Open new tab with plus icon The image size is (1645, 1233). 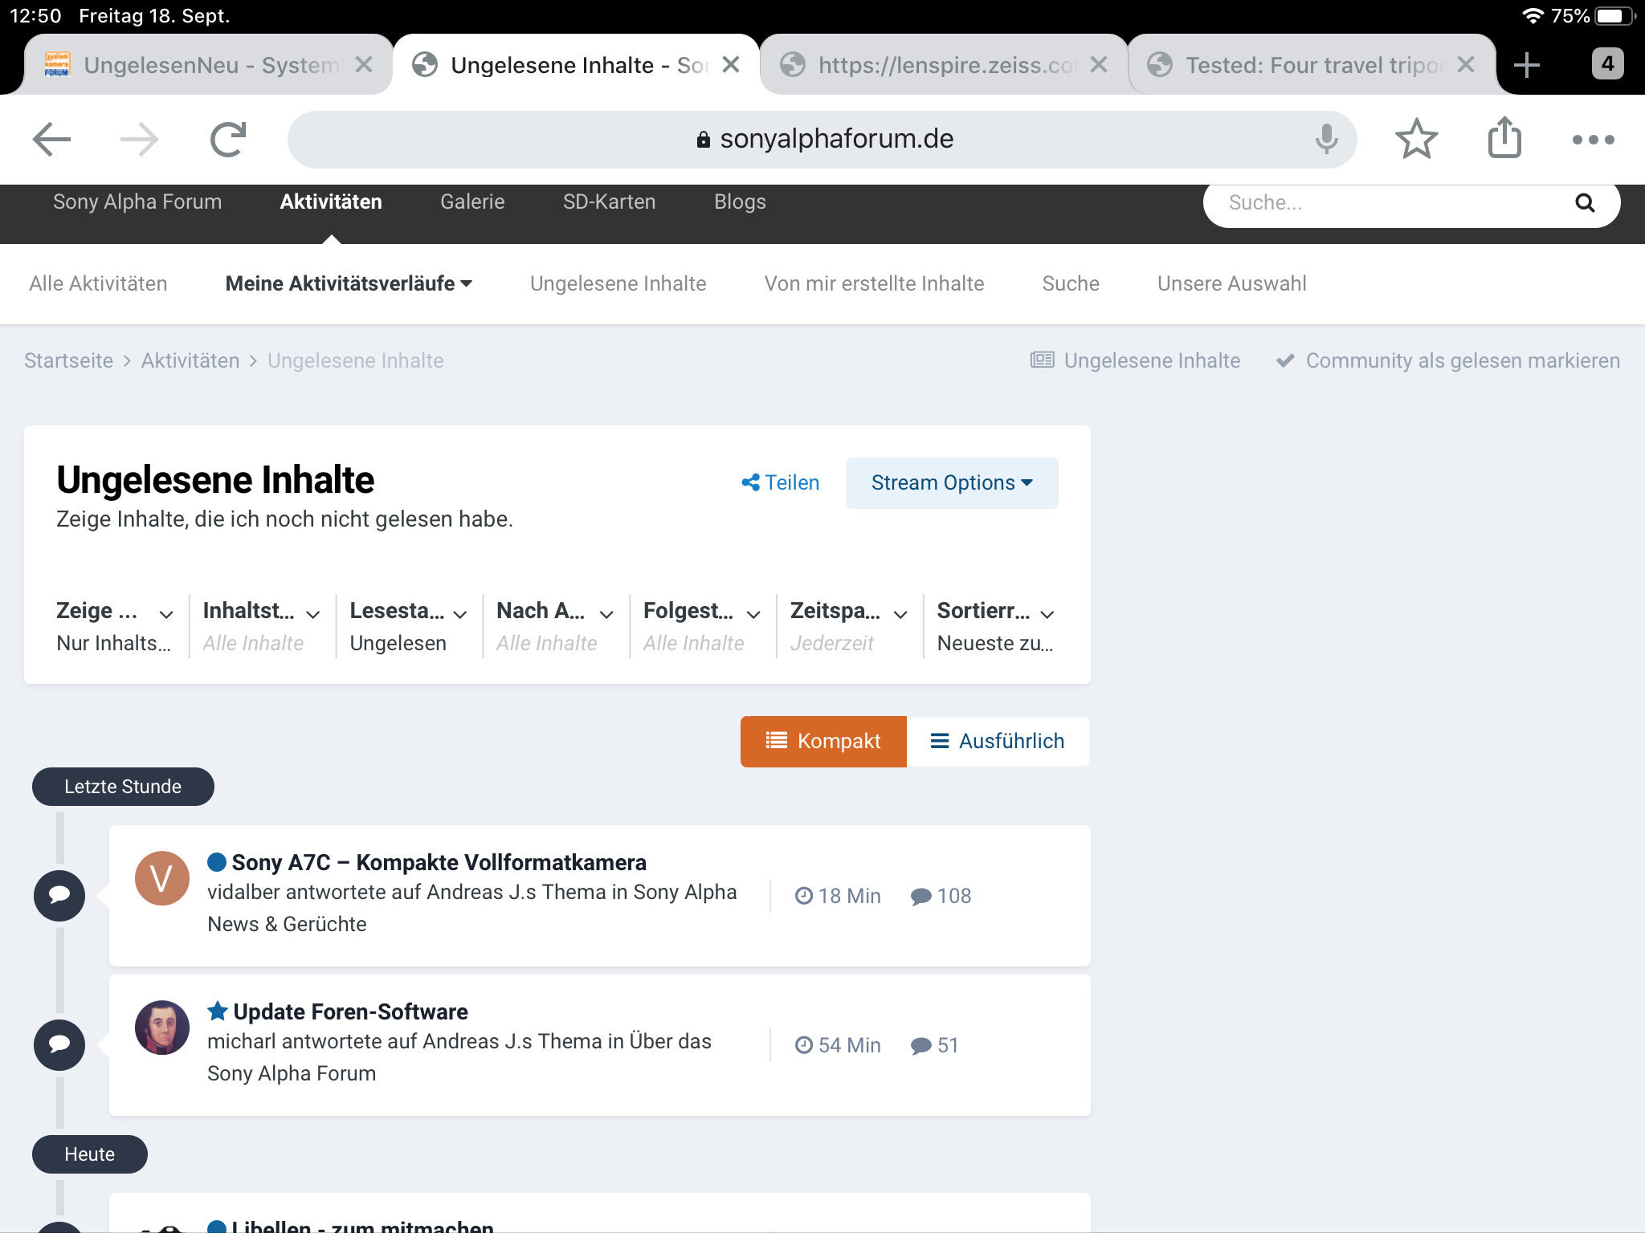[1526, 65]
